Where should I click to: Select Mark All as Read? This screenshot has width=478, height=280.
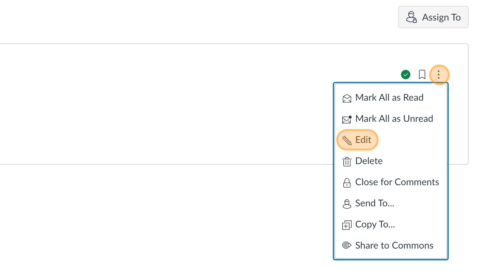(x=389, y=97)
